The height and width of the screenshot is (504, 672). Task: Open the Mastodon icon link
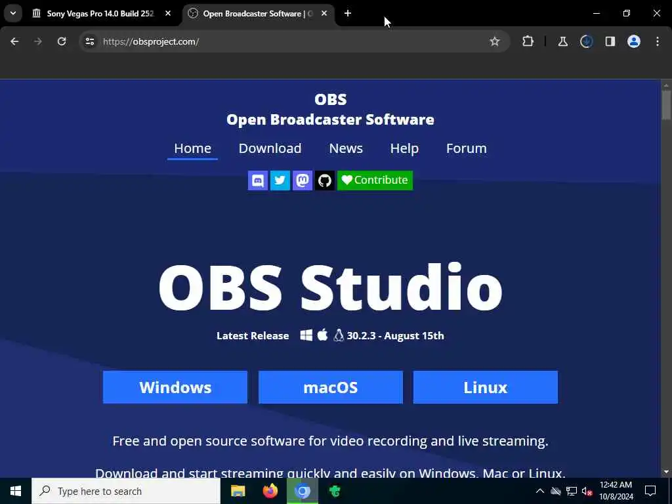[x=302, y=180]
